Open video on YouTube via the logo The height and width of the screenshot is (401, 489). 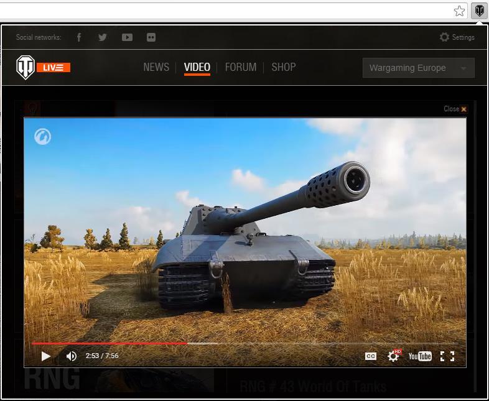click(420, 356)
